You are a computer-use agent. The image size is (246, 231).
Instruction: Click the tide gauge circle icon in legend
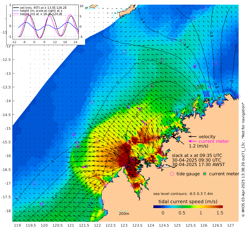[x=172, y=174]
